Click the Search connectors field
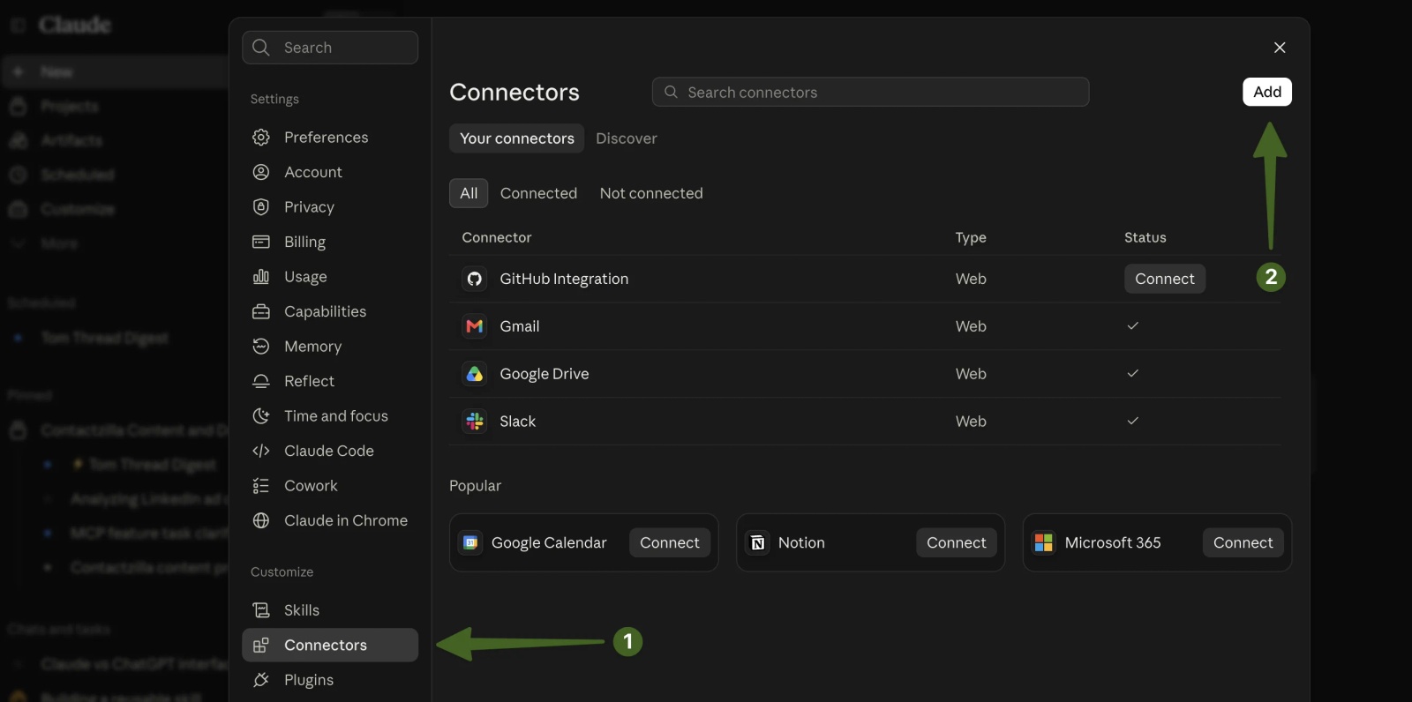Viewport: 1412px width, 702px height. click(x=870, y=92)
